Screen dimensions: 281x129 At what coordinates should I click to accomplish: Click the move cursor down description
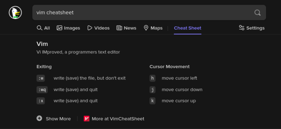click(x=182, y=90)
